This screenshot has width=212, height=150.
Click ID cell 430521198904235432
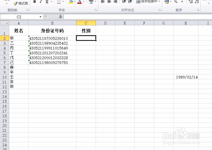(52, 43)
